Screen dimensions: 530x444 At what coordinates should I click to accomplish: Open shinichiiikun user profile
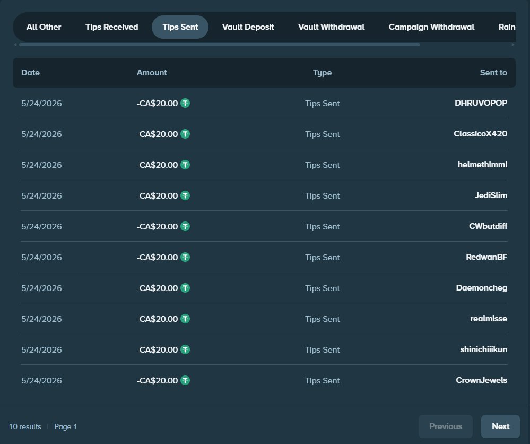pyautogui.click(x=483, y=349)
